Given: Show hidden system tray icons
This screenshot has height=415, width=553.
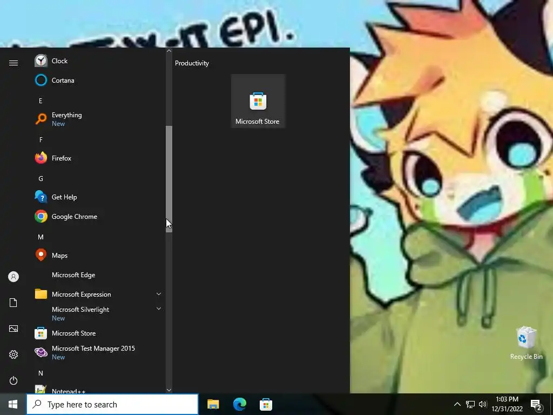Looking at the screenshot, I should 457,404.
